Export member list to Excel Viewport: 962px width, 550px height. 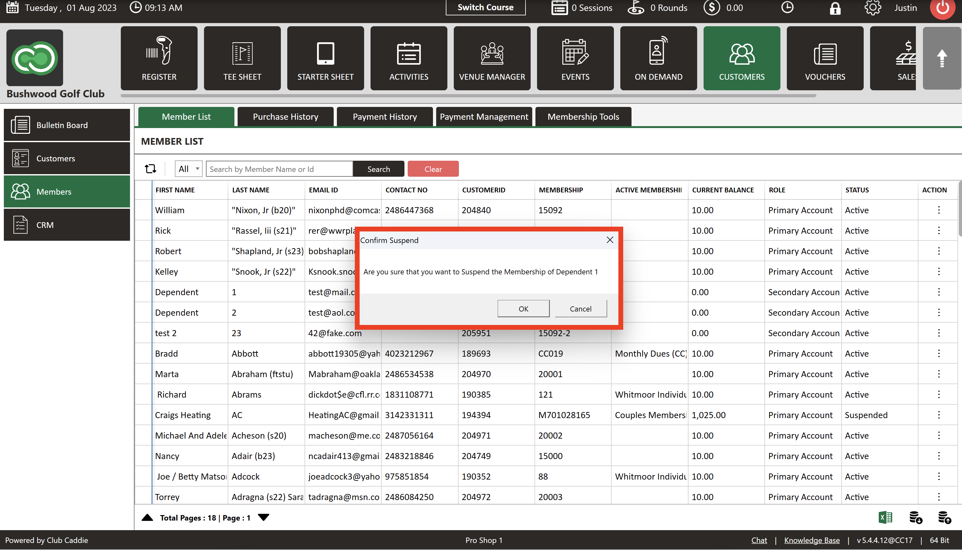pos(885,518)
